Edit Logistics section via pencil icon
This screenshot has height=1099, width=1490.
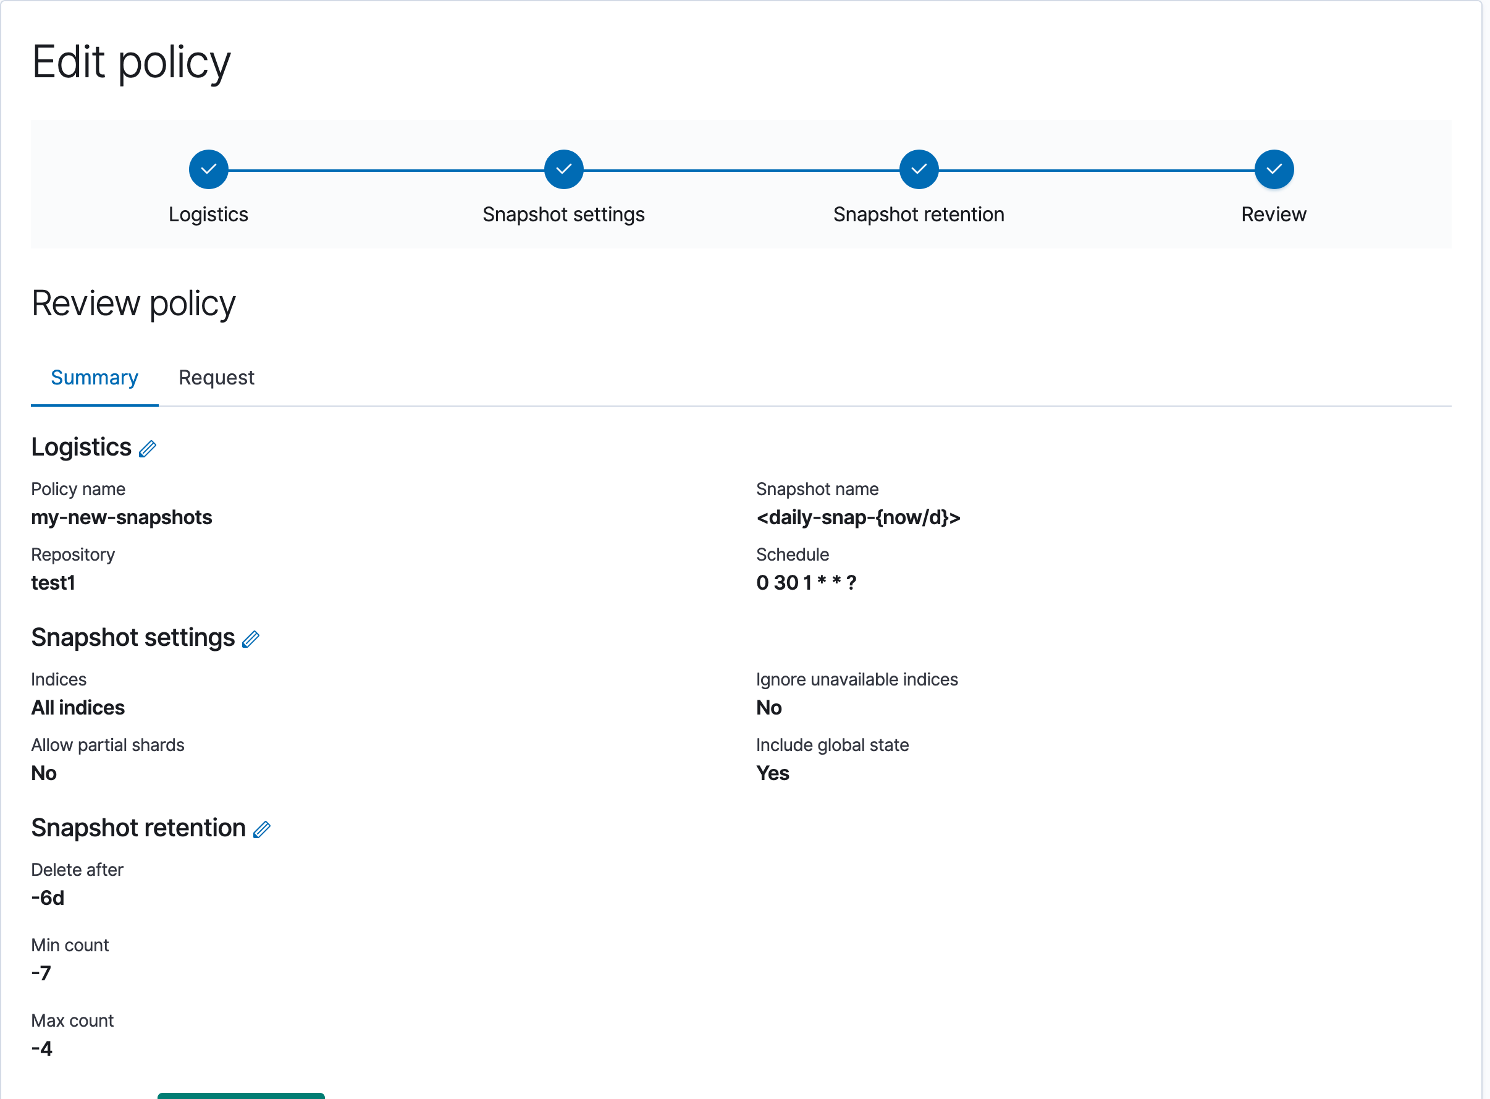point(148,449)
